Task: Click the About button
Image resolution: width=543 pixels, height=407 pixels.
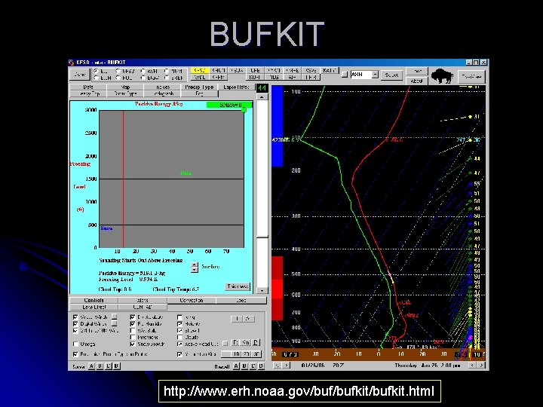Action: tap(416, 81)
